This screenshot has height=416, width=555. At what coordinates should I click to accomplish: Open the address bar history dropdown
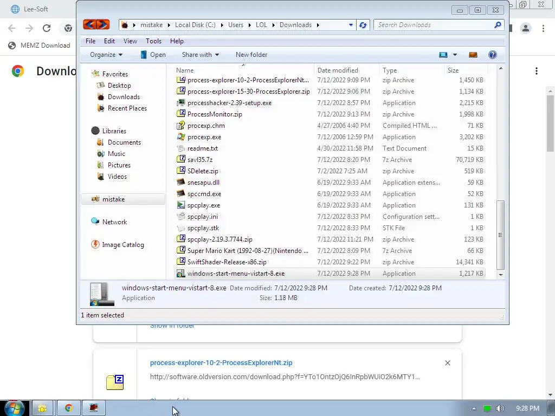pyautogui.click(x=351, y=25)
